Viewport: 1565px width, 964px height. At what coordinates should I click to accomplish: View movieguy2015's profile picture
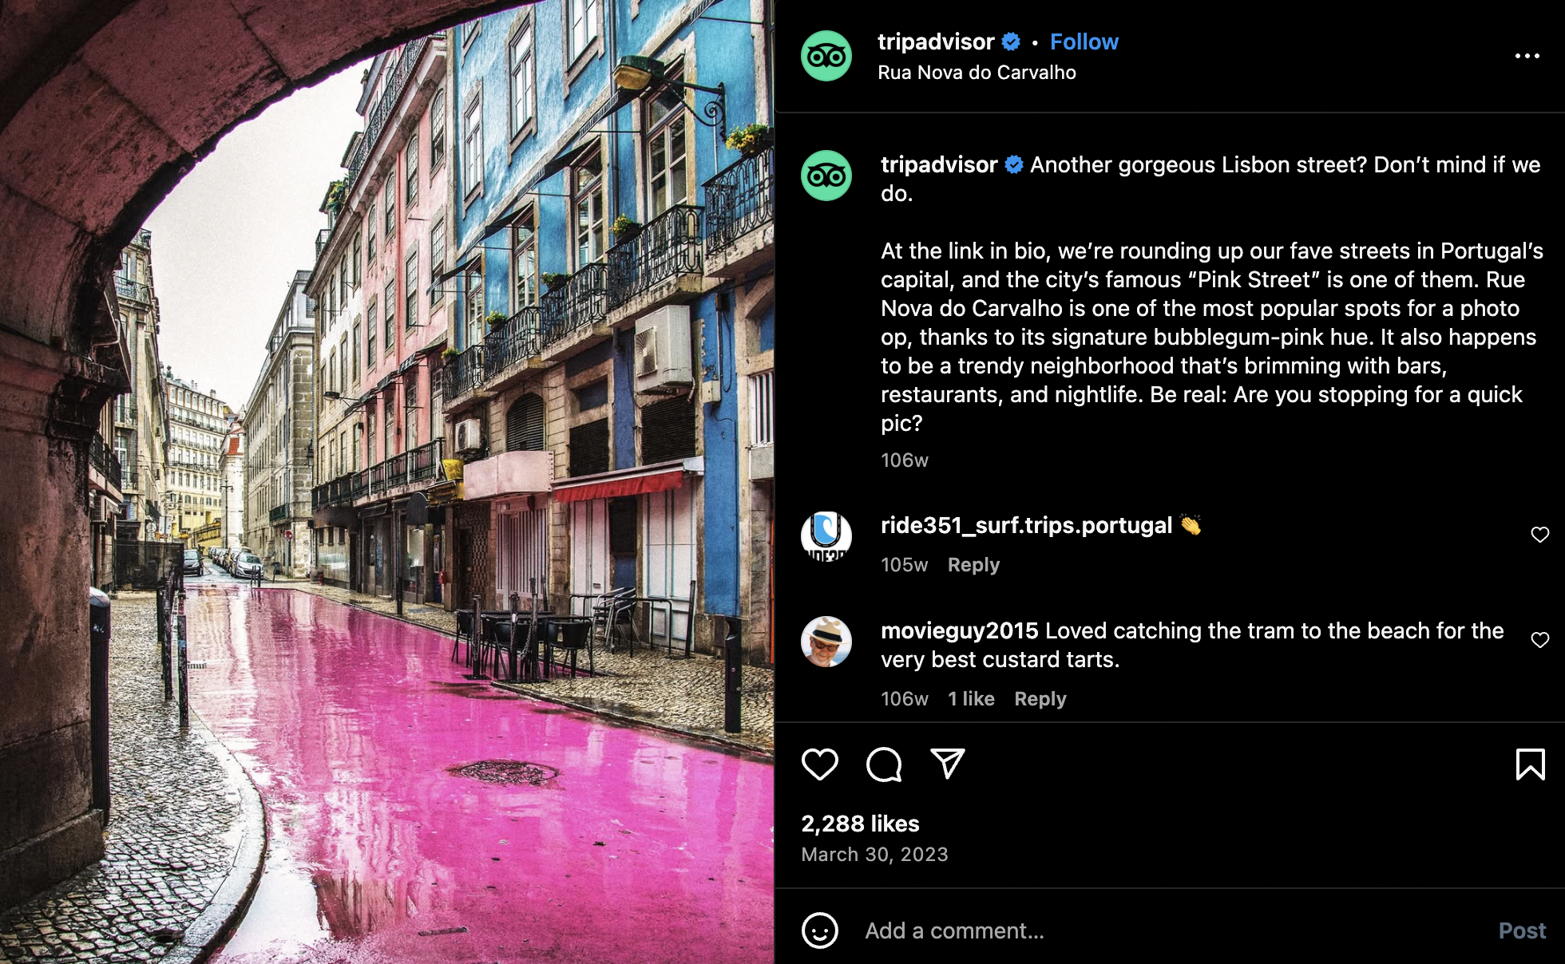[826, 642]
